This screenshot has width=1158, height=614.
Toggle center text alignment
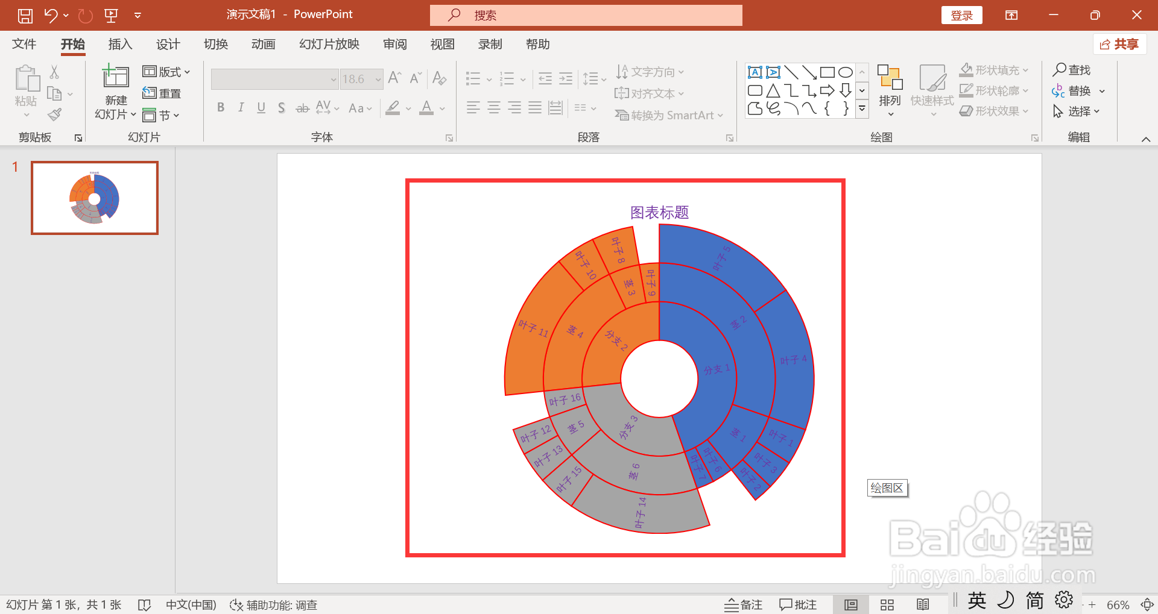point(494,107)
